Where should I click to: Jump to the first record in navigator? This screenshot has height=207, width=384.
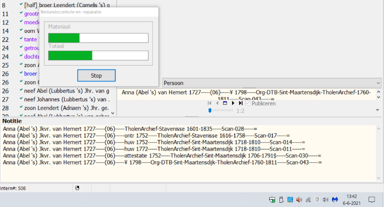(209, 103)
